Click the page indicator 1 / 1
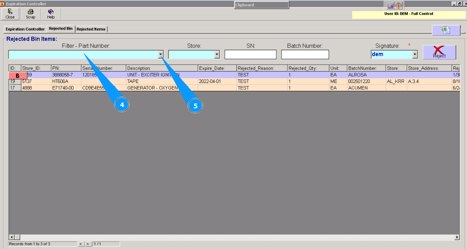 pos(106,244)
